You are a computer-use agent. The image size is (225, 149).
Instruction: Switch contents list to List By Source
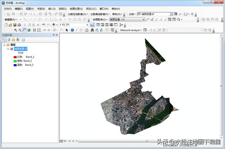9,40
